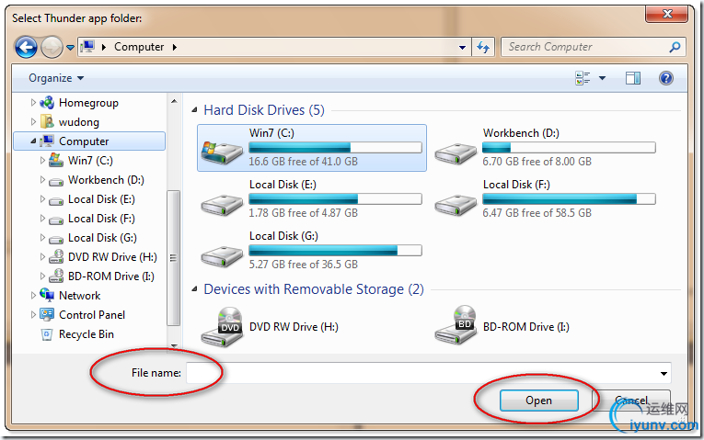
Task: Click the Change your view icon
Action: [x=583, y=78]
